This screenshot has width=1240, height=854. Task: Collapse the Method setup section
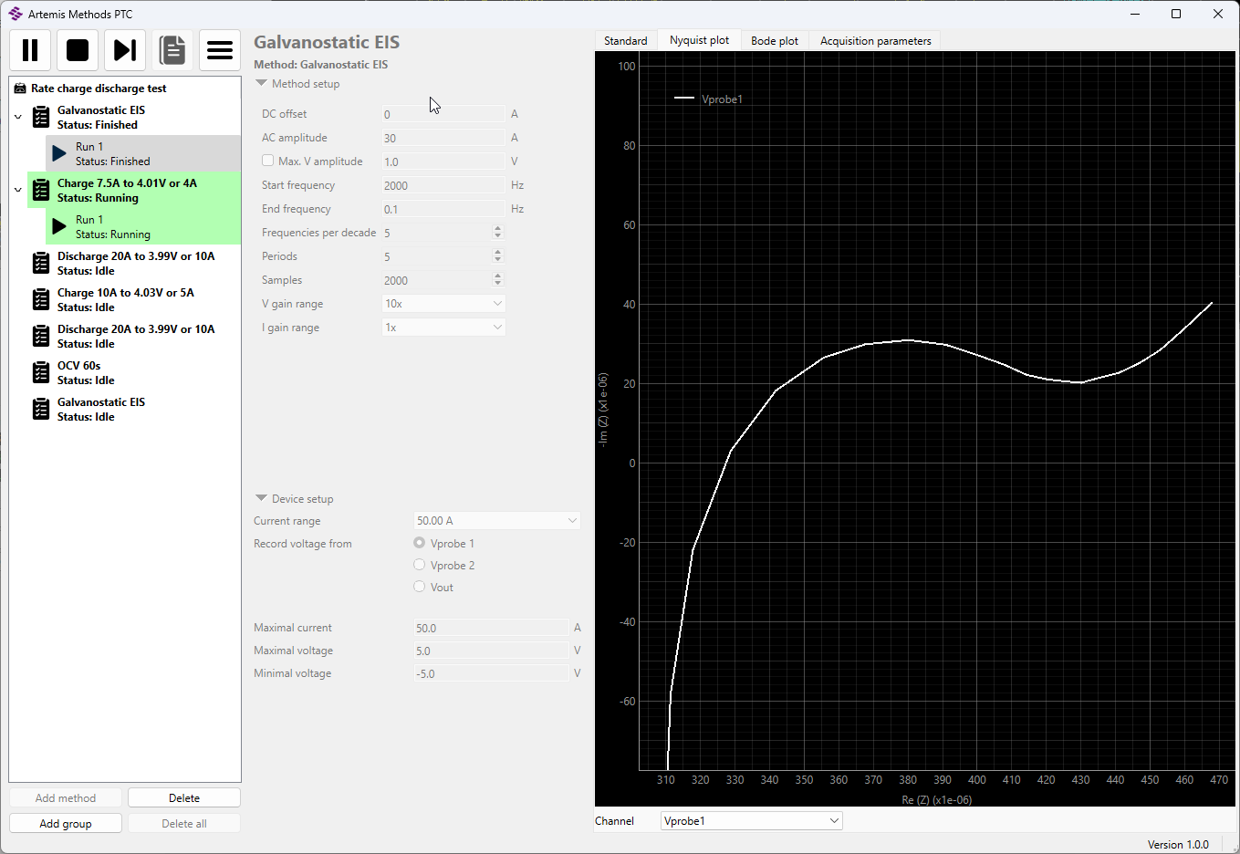[262, 84]
